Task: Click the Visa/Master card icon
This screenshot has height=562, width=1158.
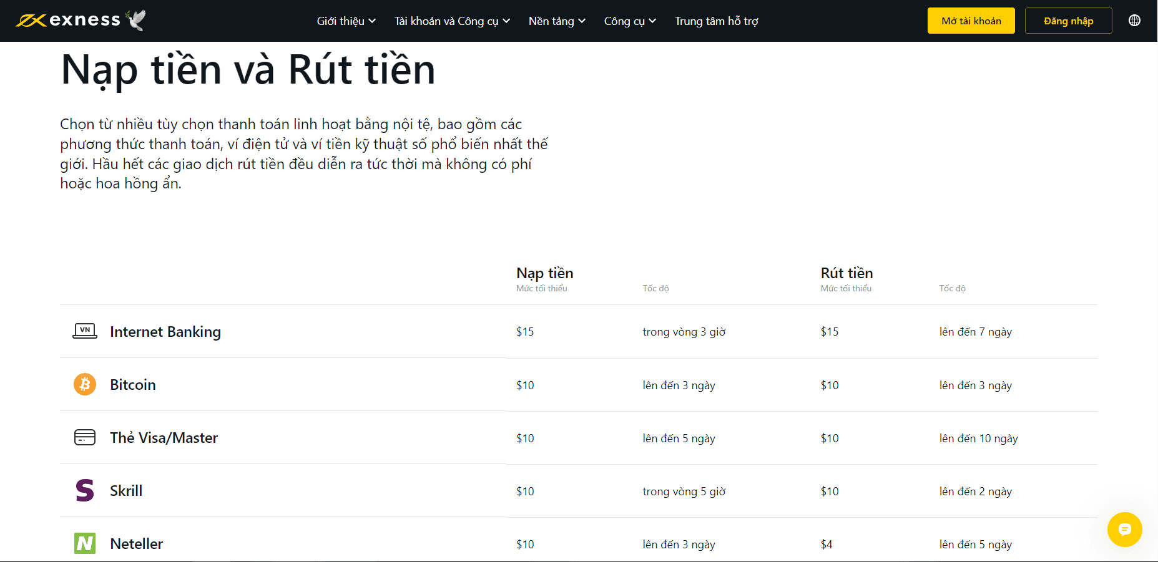Action: [85, 437]
